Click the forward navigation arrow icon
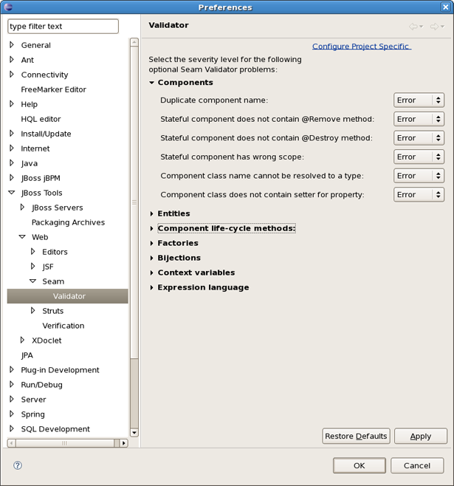Screen dimensions: 454x486 coord(434,27)
